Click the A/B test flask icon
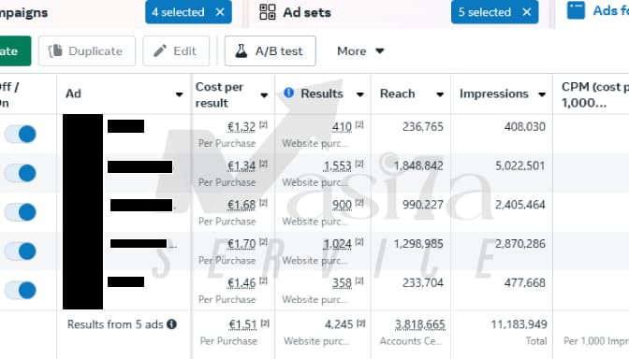The width and height of the screenshot is (629, 359). tap(241, 50)
